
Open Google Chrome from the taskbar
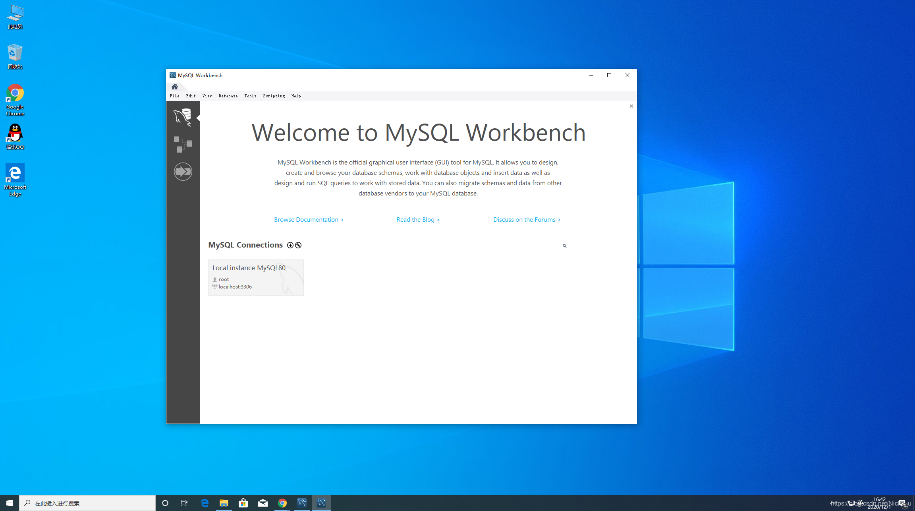click(282, 503)
